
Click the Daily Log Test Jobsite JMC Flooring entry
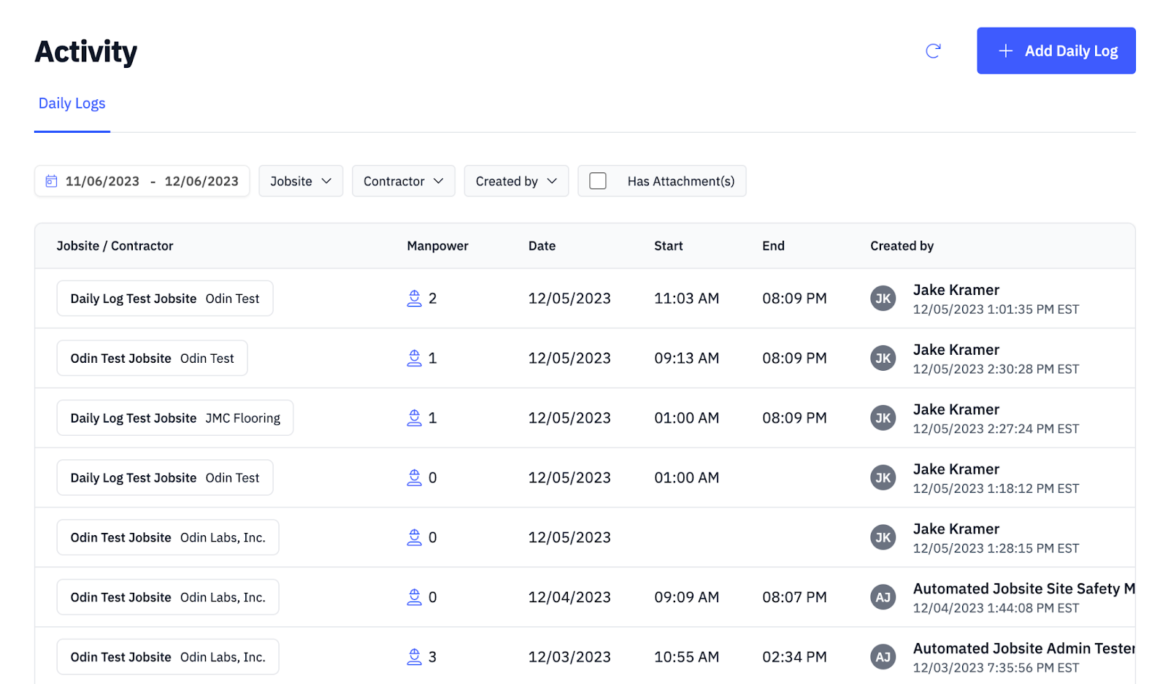(x=174, y=418)
